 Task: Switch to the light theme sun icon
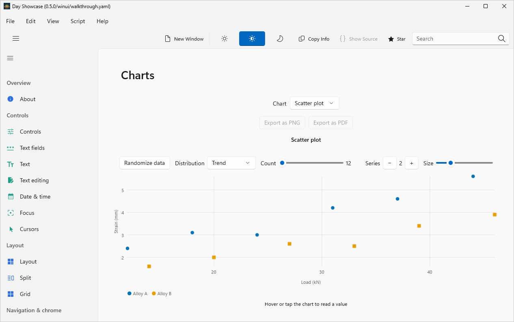(x=225, y=39)
